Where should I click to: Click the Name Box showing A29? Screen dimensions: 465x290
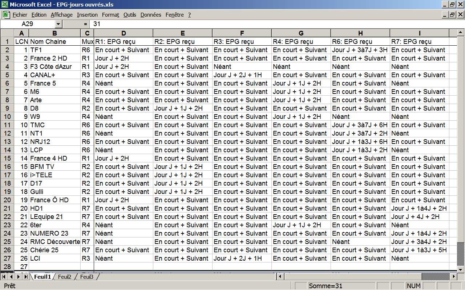(28, 24)
